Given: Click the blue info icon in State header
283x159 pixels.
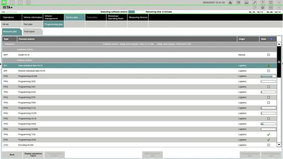Looking at the screenshot, I should pyautogui.click(x=271, y=39).
